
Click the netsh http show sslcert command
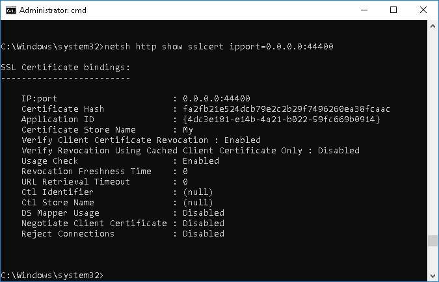[x=219, y=46]
